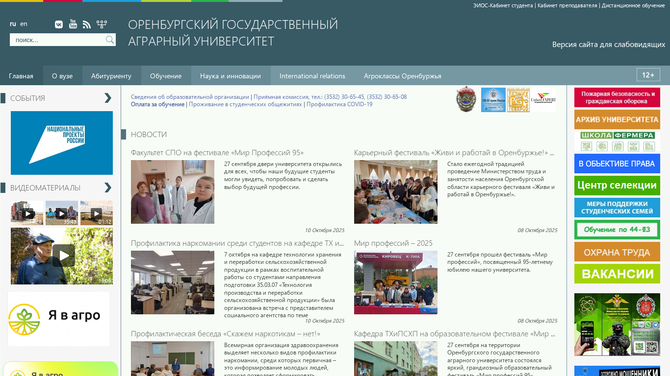The image size is (670, 376).
Task: Play the first small harvester video thumbnail
Action: point(27,213)
